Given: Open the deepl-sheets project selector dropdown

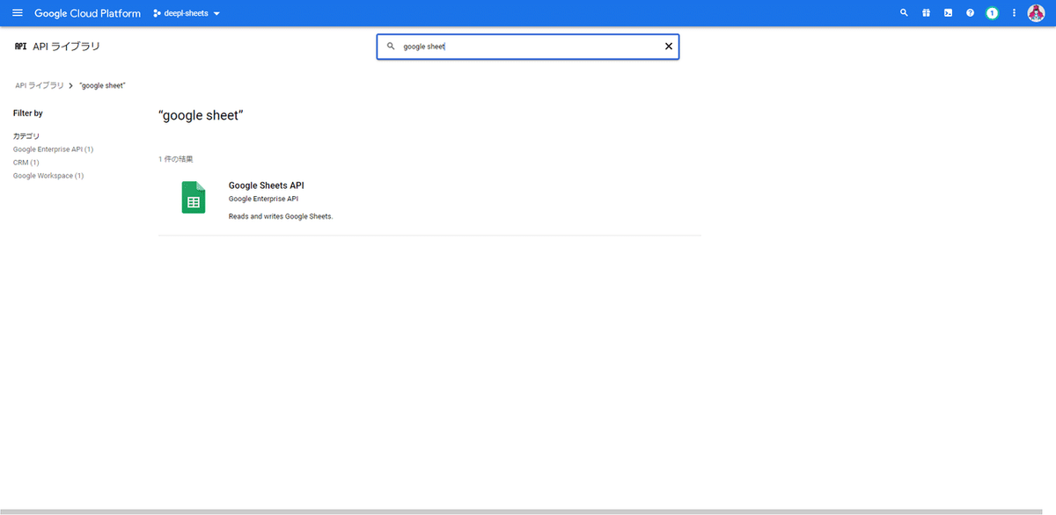Looking at the screenshot, I should (x=187, y=13).
